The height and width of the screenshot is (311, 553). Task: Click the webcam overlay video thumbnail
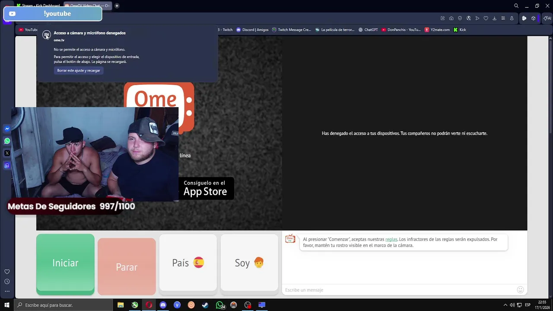point(95,154)
